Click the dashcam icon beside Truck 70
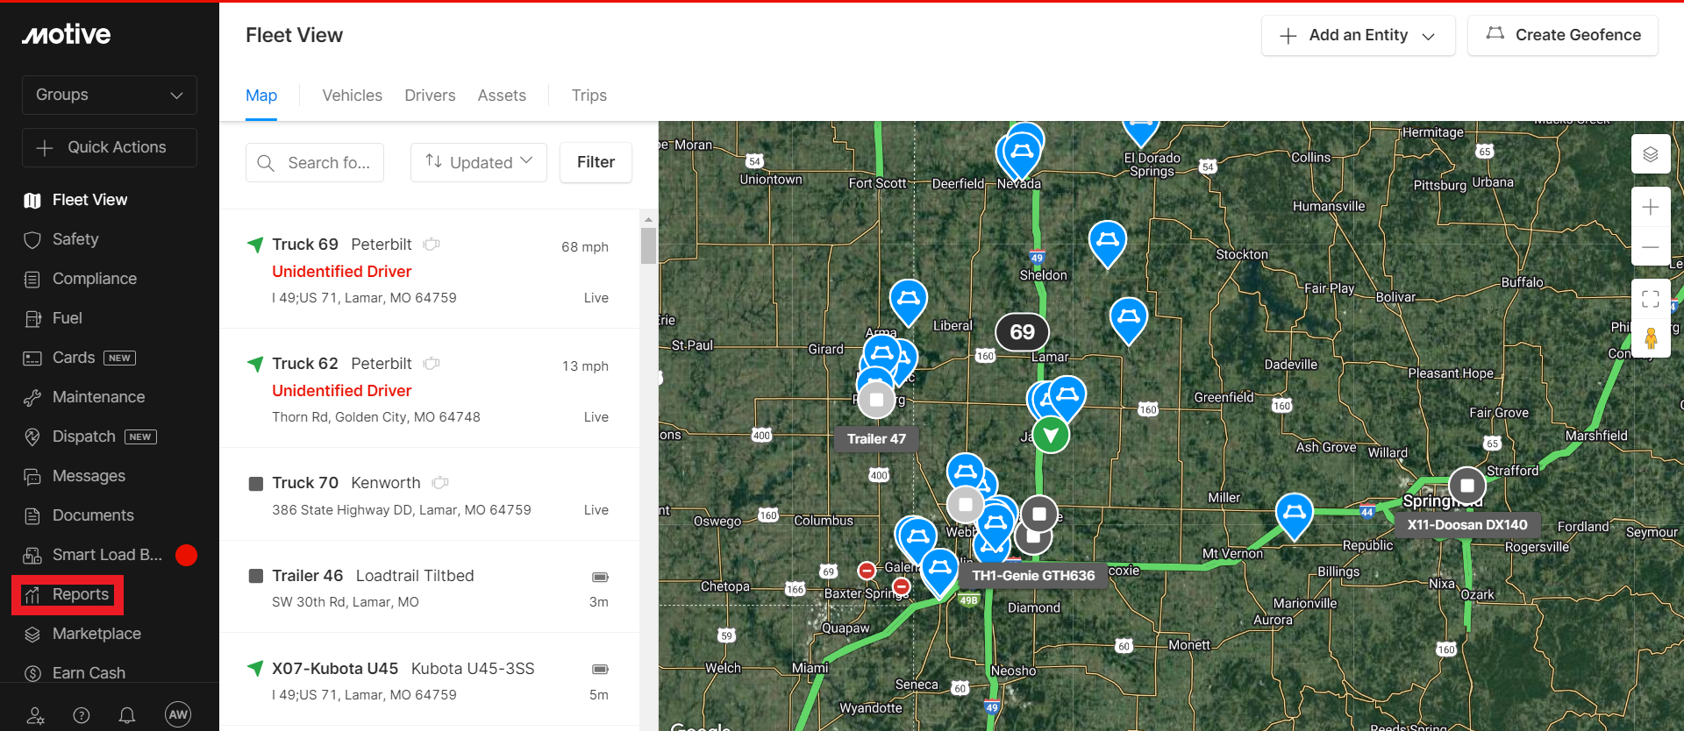The width and height of the screenshot is (1684, 731). click(440, 483)
